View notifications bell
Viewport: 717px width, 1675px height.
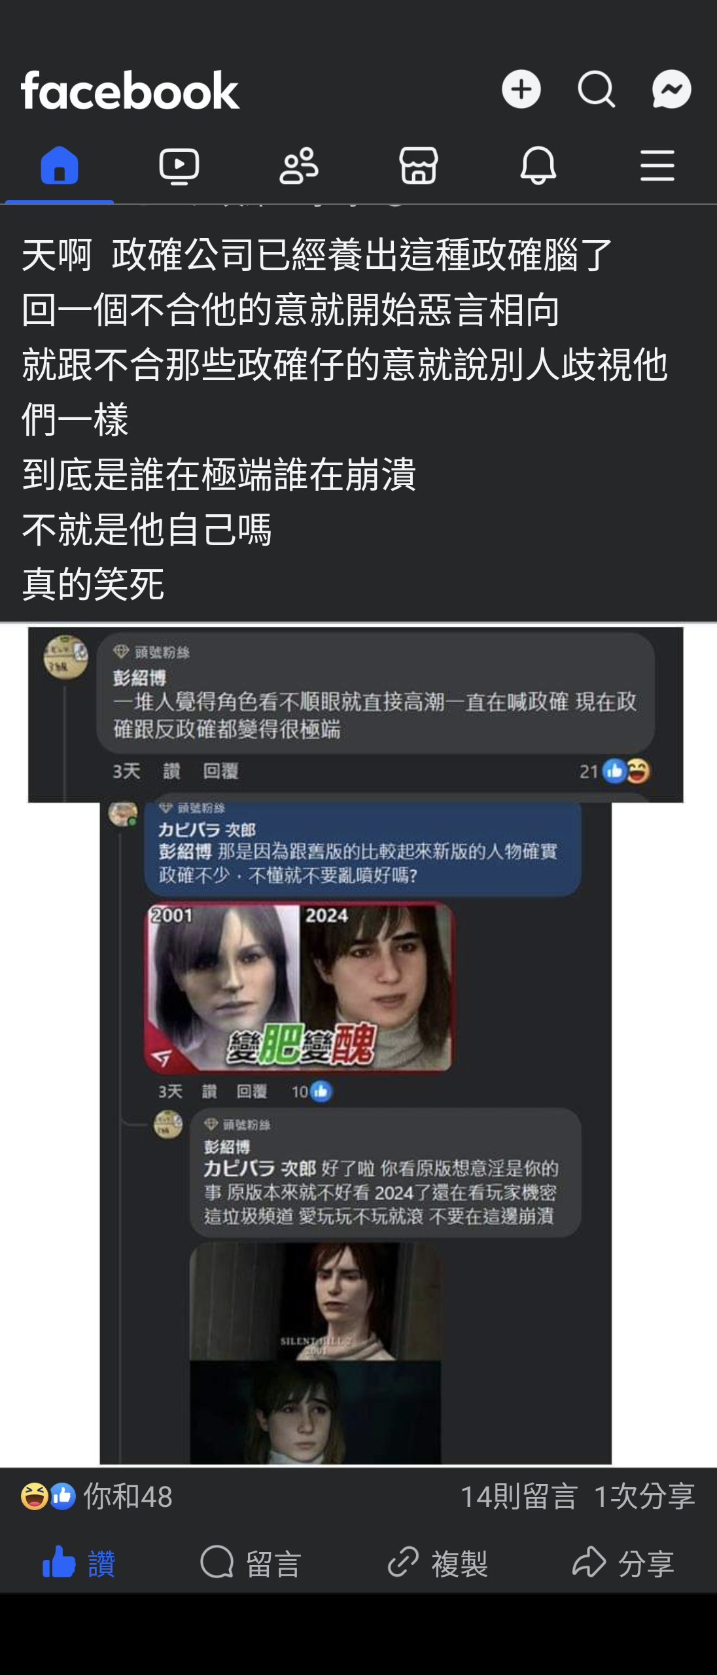538,166
